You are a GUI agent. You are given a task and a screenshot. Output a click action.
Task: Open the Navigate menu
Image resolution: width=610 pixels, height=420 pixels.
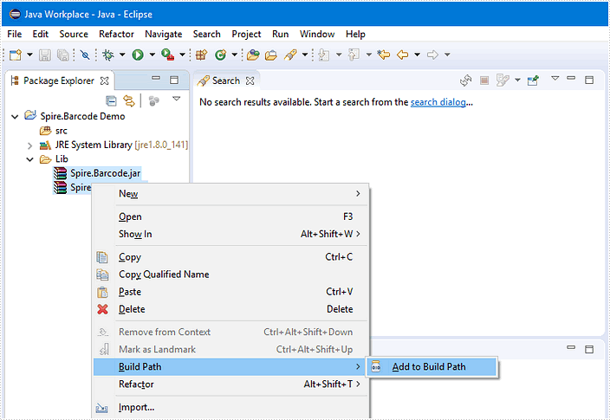pos(164,35)
